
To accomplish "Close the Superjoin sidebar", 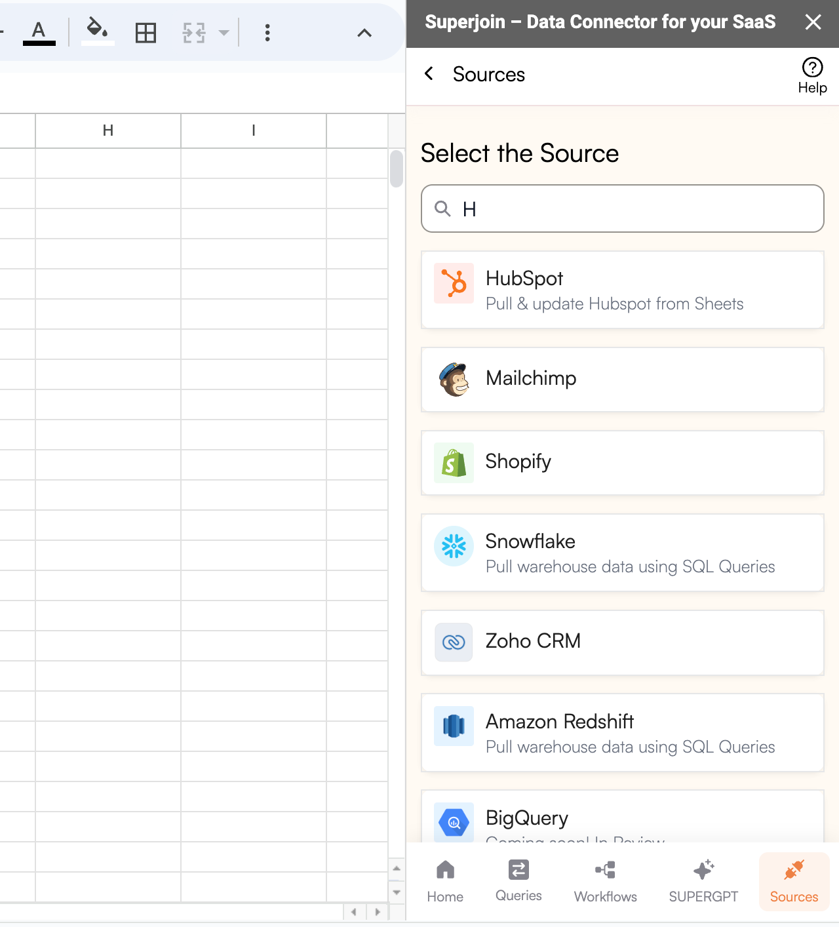I will coord(813,22).
